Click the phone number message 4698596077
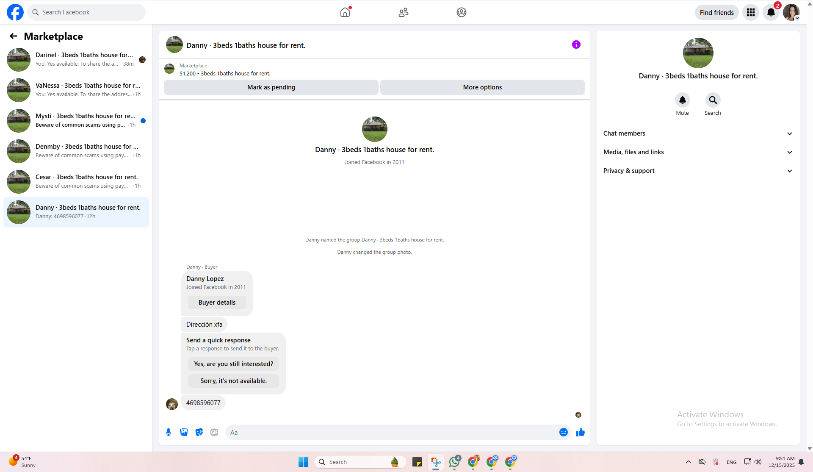 203,403
